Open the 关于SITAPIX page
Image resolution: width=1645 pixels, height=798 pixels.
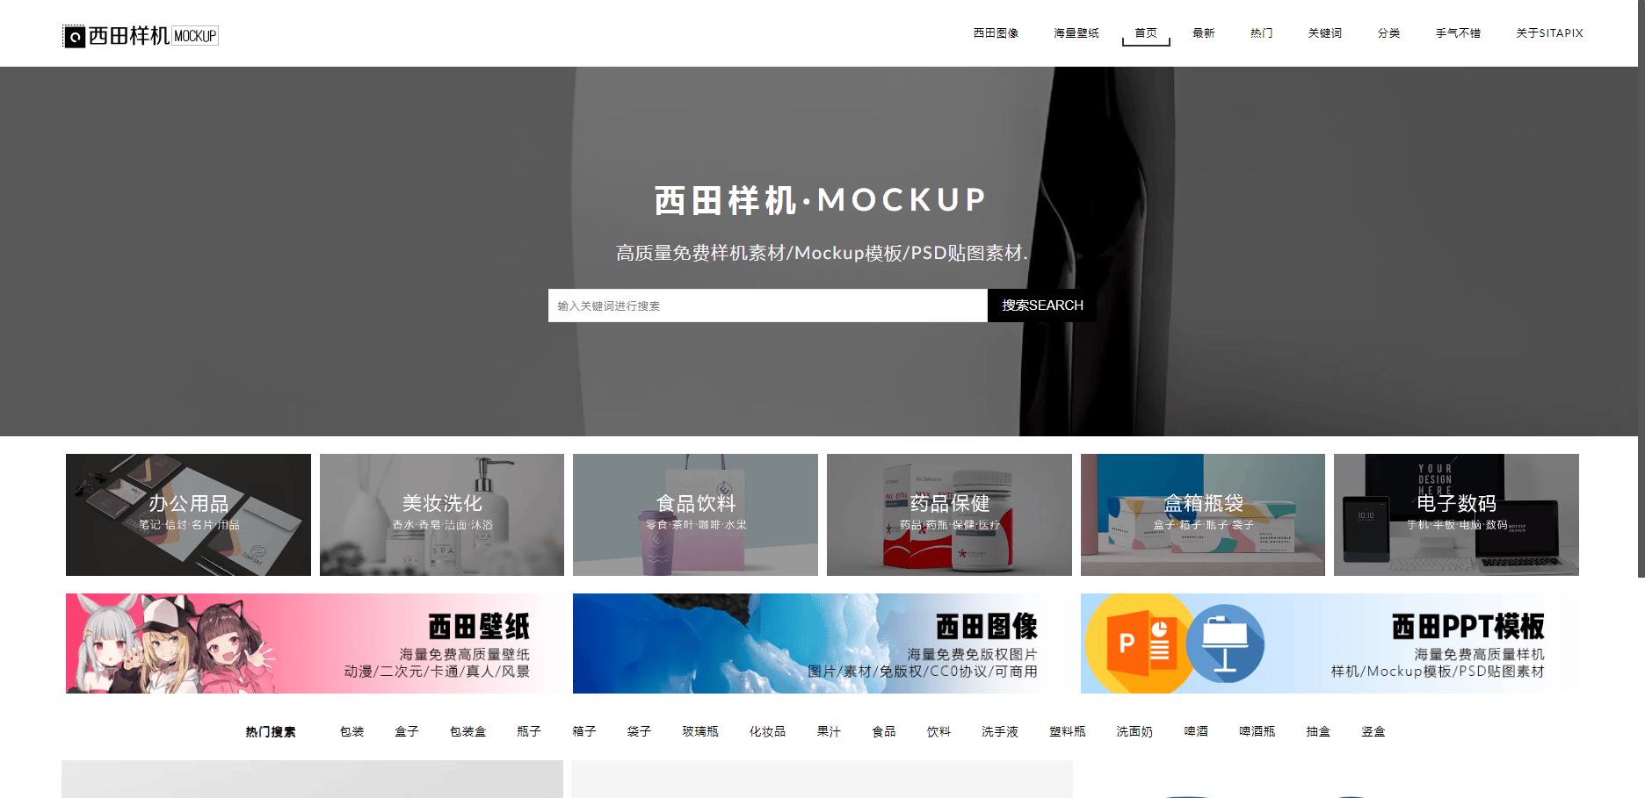tap(1548, 33)
